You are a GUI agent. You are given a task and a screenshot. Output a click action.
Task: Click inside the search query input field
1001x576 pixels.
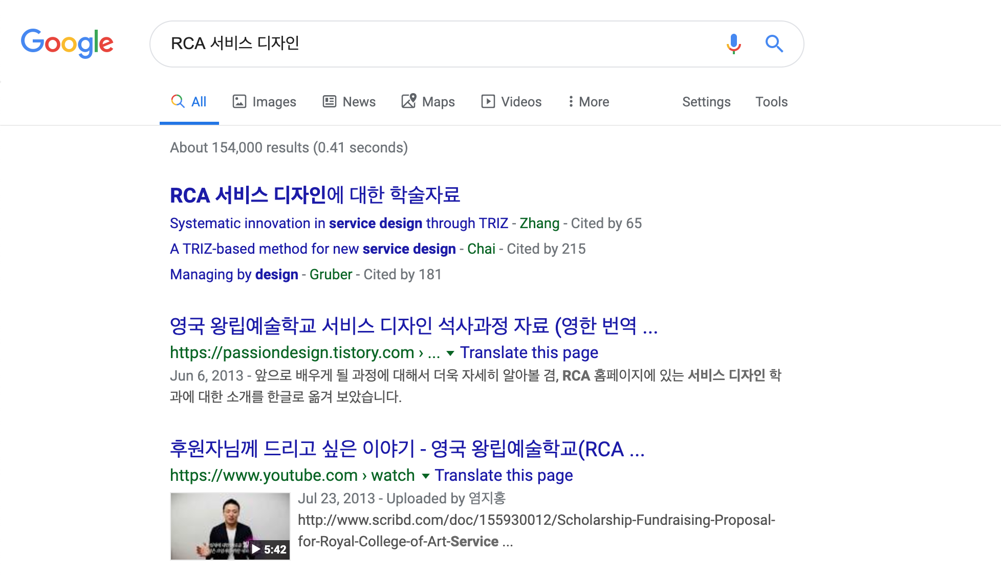point(440,44)
